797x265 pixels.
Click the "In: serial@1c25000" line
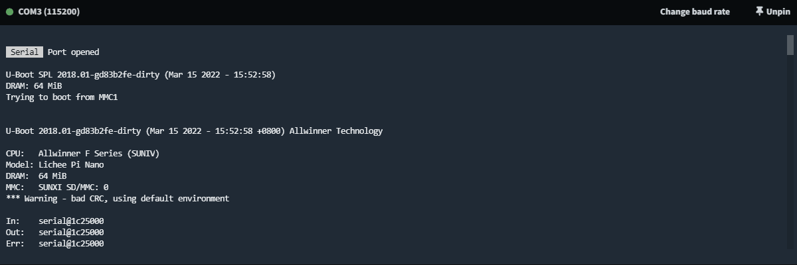point(54,221)
